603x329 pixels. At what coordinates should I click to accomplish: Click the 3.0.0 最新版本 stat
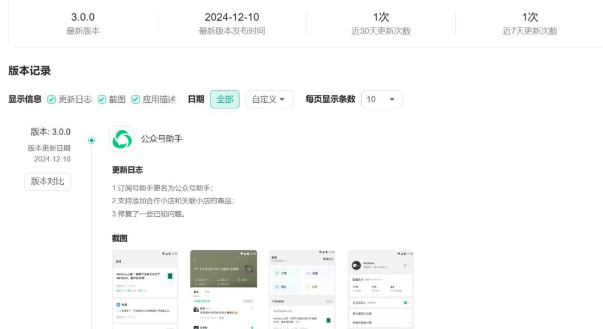[83, 23]
